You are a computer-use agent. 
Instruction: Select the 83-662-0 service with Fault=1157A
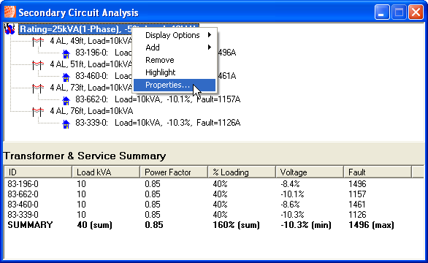tap(158, 99)
